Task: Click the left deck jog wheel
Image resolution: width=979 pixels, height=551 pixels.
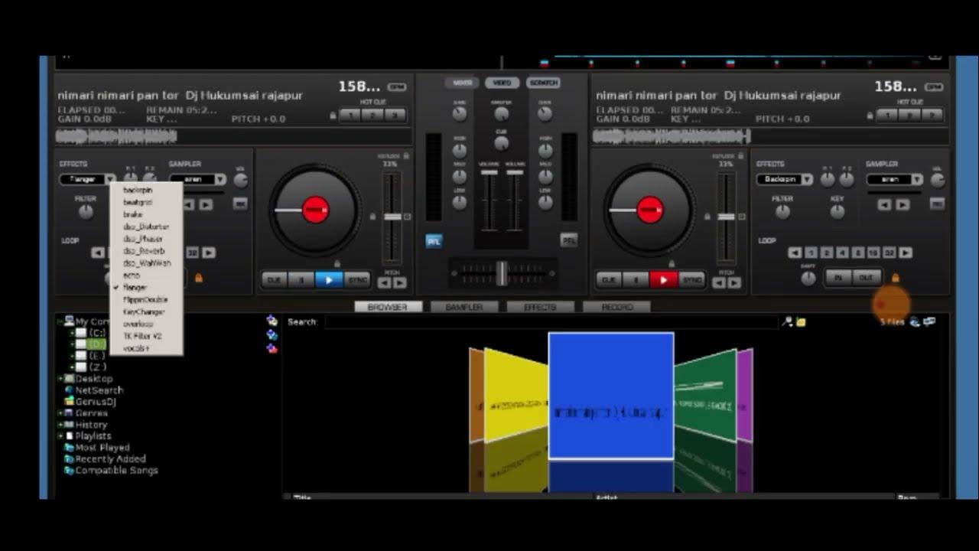Action: coord(315,210)
